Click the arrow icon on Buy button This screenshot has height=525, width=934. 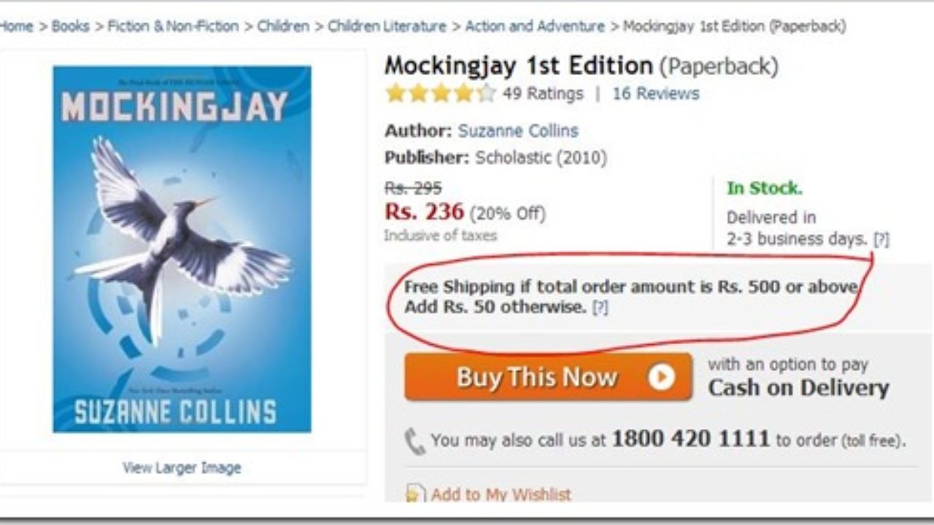point(661,377)
